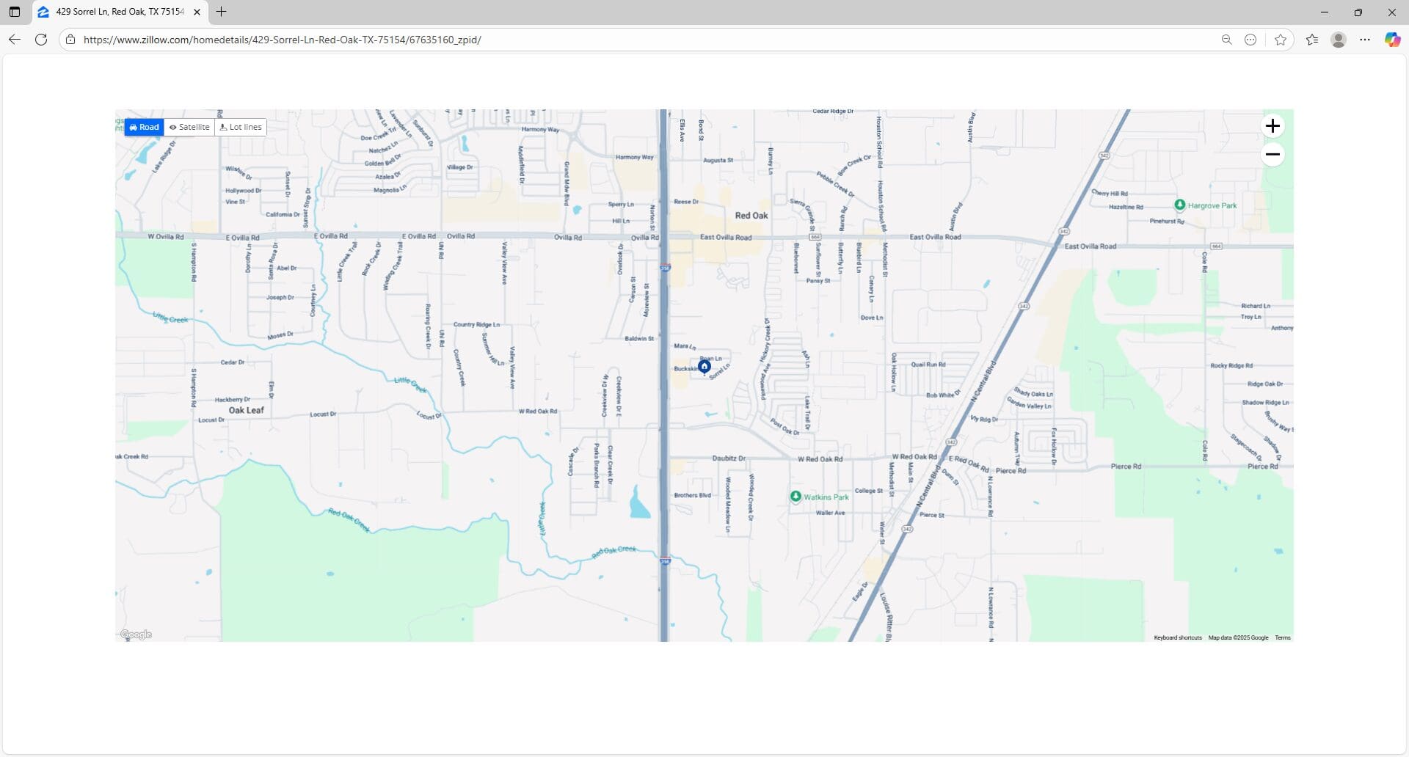
Task: Click the Watkins Park marker icon
Action: (795, 497)
